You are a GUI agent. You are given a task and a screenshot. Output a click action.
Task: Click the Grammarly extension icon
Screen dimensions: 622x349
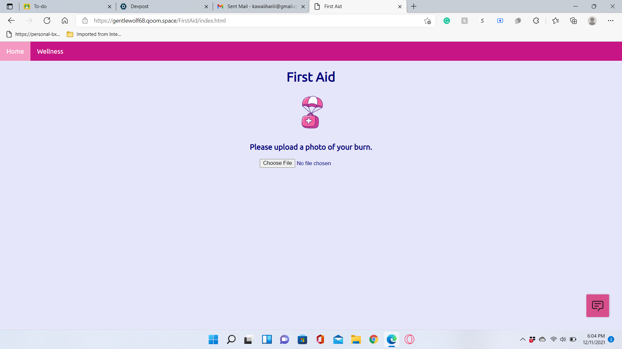(x=447, y=21)
